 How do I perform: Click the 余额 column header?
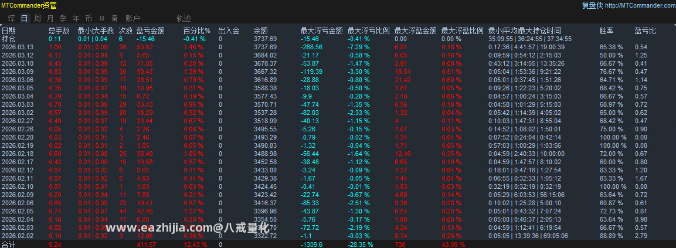pos(261,30)
